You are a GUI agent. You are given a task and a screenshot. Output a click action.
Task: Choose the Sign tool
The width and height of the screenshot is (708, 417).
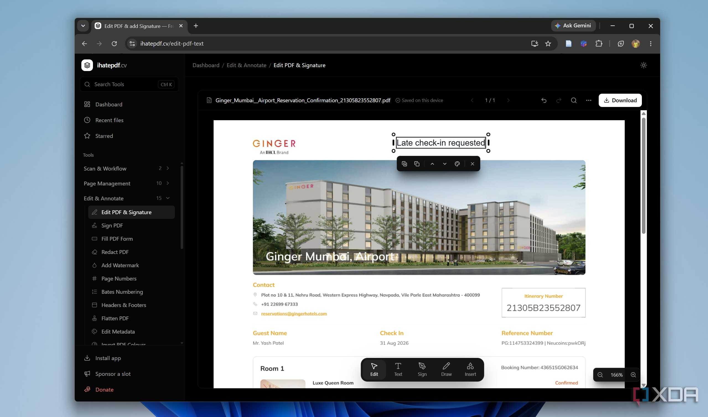(x=422, y=369)
